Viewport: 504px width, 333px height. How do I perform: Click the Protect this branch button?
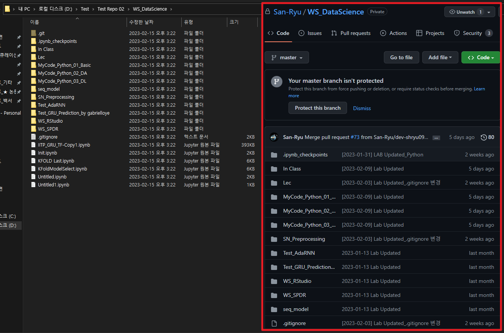[x=318, y=108]
